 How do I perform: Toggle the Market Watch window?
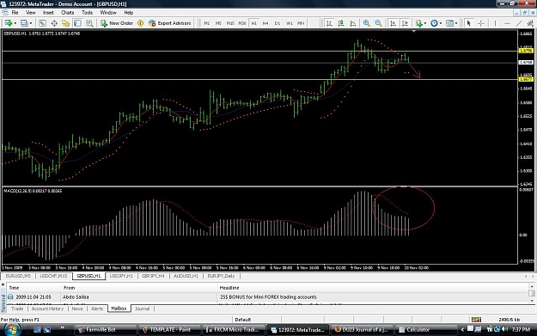point(42,23)
